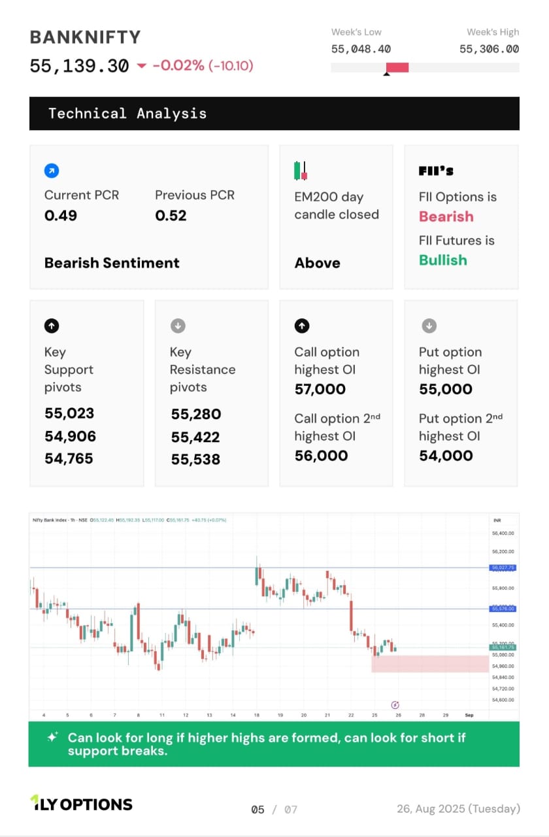
Task: Click the grey down-arrow icon above Put option highest OI
Action: [429, 326]
